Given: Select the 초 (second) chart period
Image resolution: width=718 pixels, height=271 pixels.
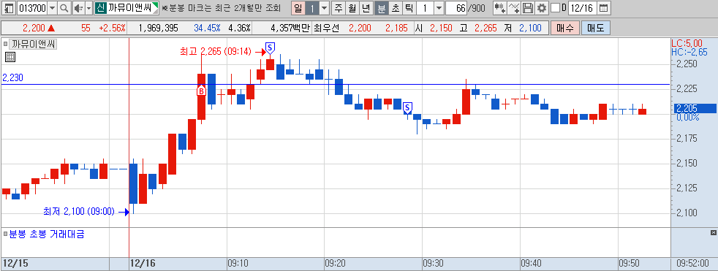Looking at the screenshot, I should point(395,8).
